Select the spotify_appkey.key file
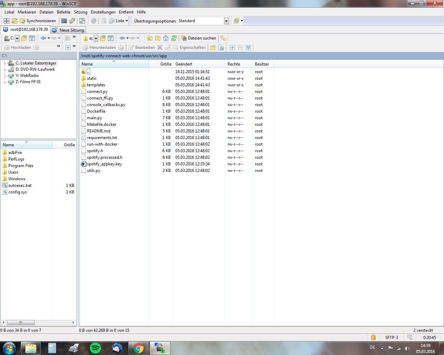The height and width of the screenshot is (355, 444). [x=104, y=164]
